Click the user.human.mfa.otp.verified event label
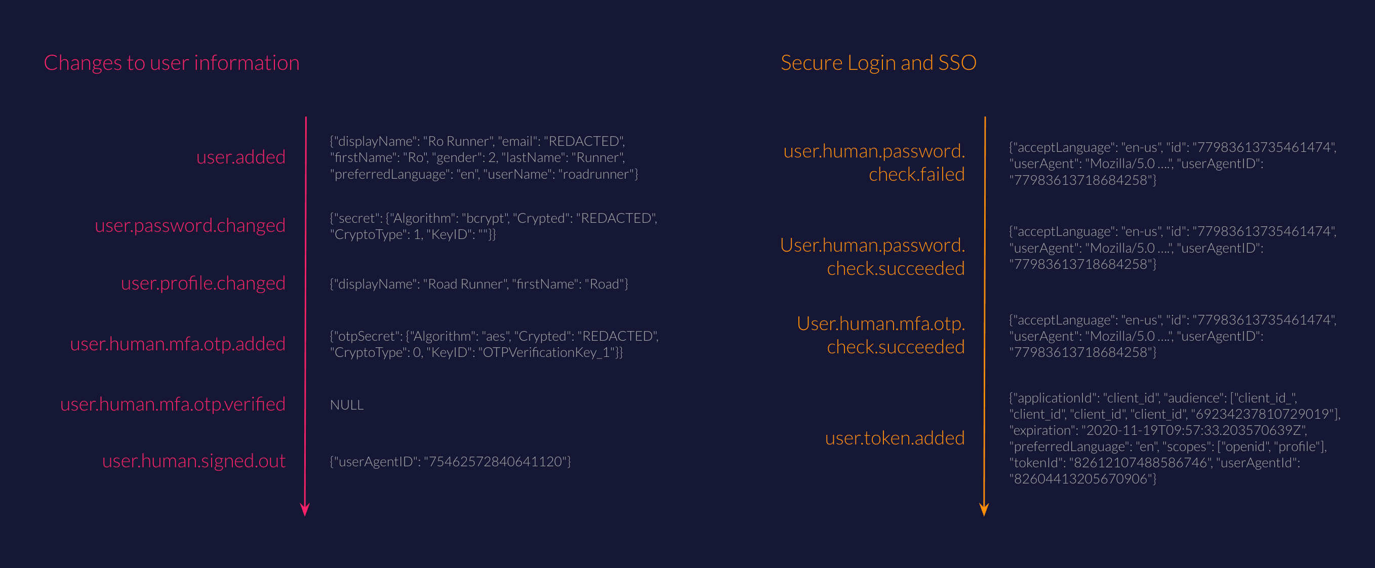The image size is (1375, 568). point(173,404)
